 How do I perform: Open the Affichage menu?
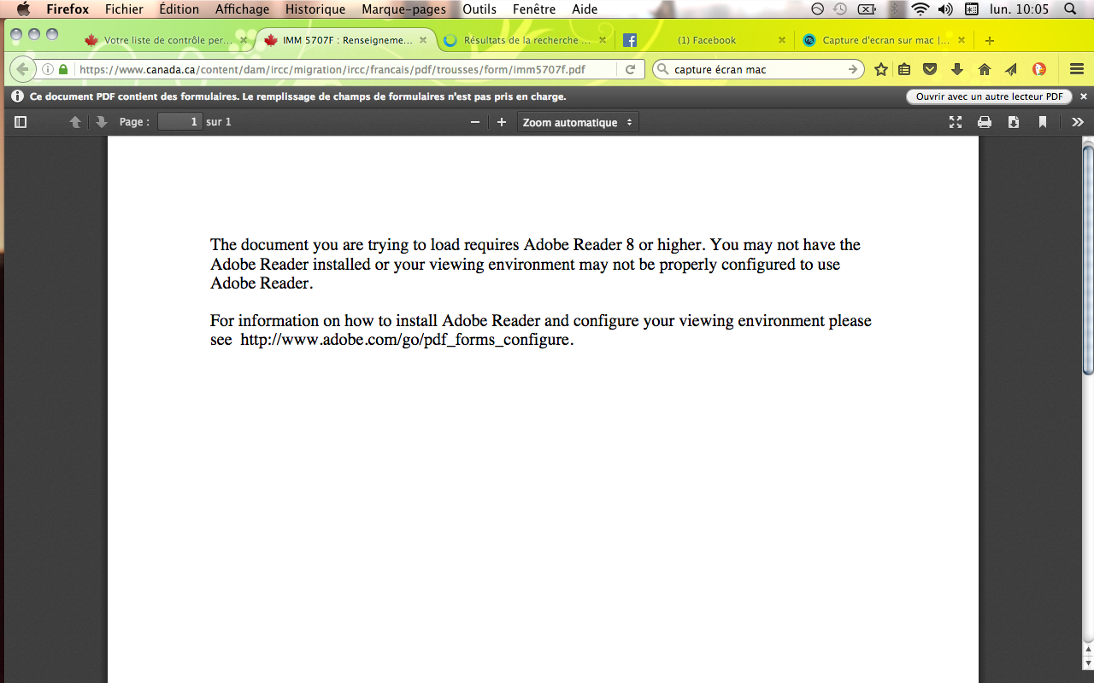coord(242,9)
